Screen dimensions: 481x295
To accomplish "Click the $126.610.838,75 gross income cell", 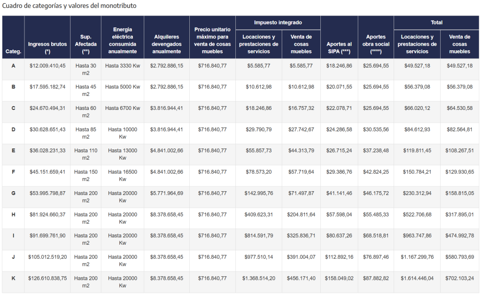I will (x=47, y=279).
